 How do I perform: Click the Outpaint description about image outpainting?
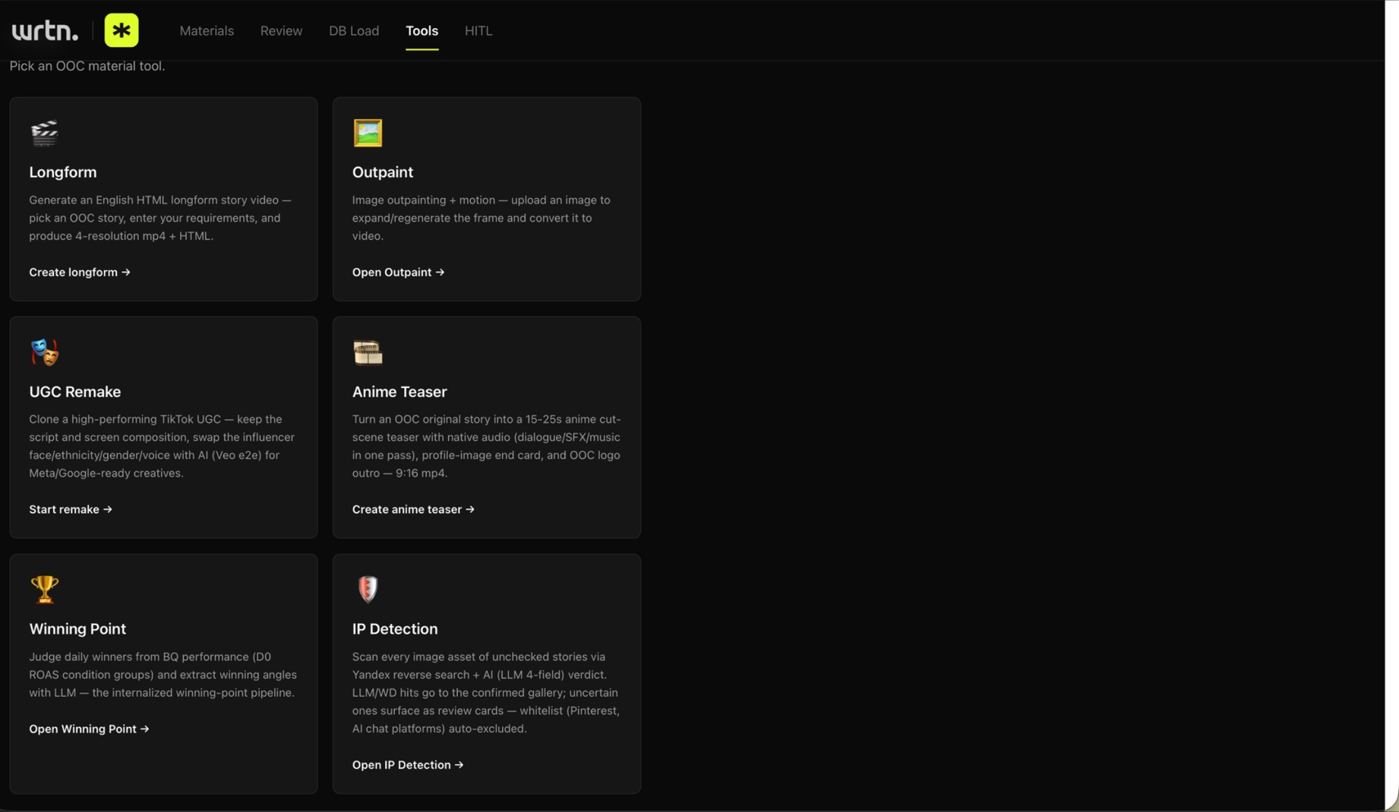coord(481,218)
